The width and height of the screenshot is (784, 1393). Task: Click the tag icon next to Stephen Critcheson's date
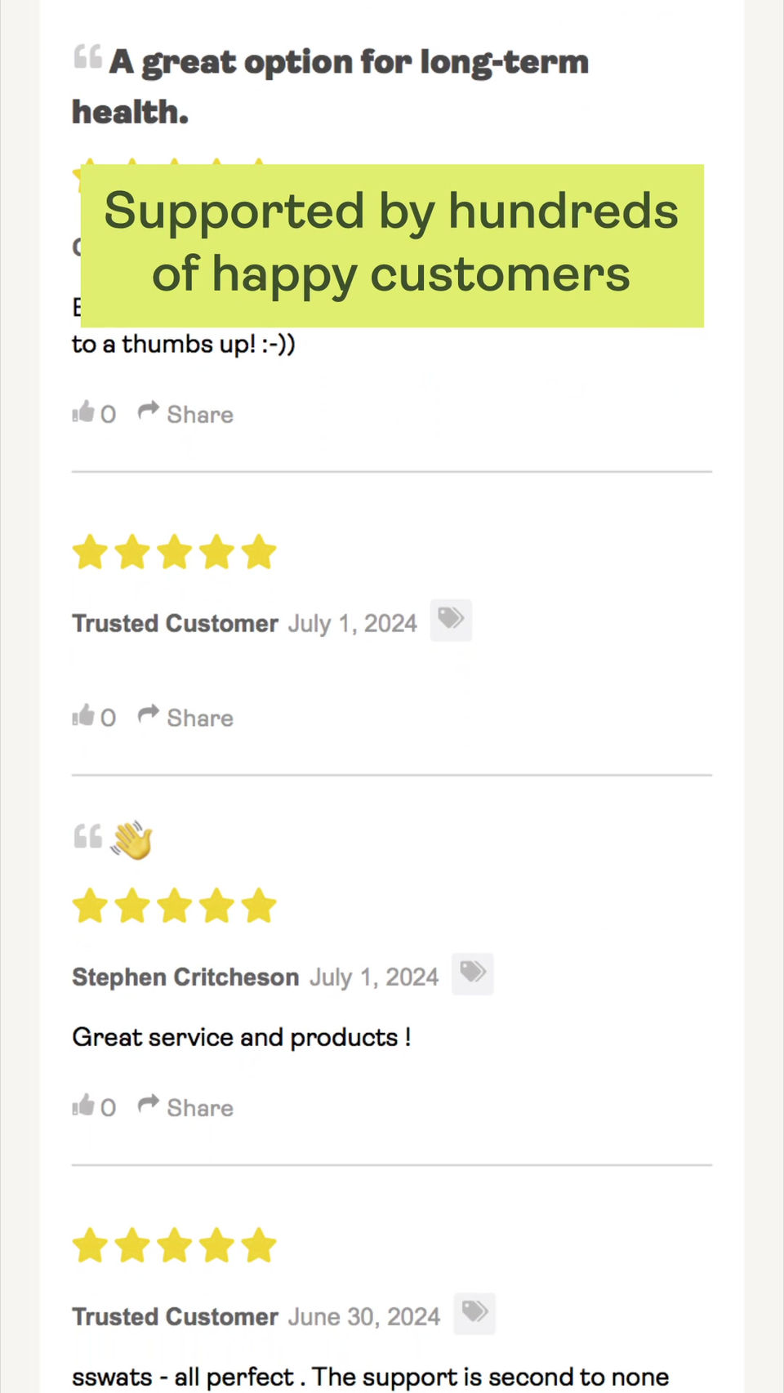tap(473, 973)
